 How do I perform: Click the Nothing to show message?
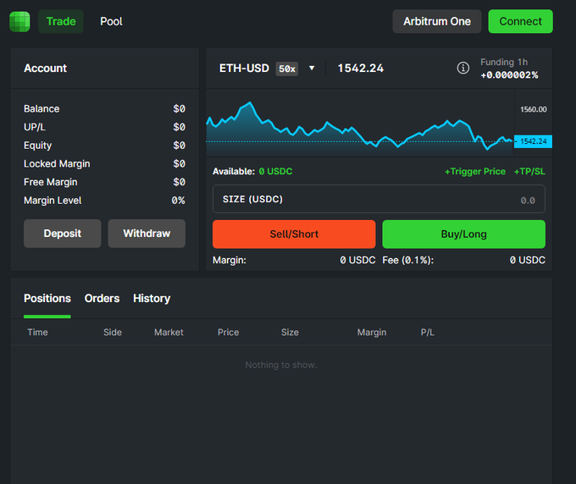click(x=281, y=365)
